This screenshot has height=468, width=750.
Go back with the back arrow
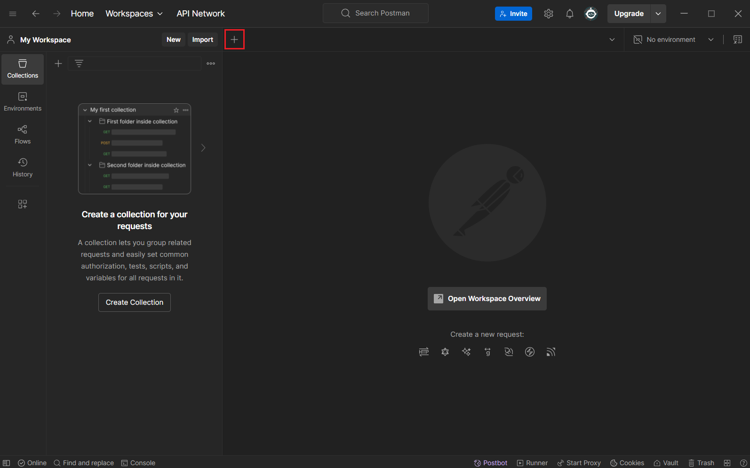(x=36, y=14)
